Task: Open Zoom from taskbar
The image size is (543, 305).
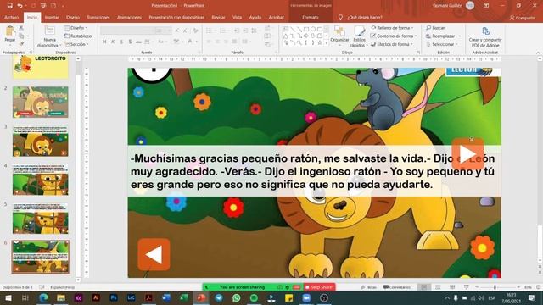Action: tap(306, 297)
